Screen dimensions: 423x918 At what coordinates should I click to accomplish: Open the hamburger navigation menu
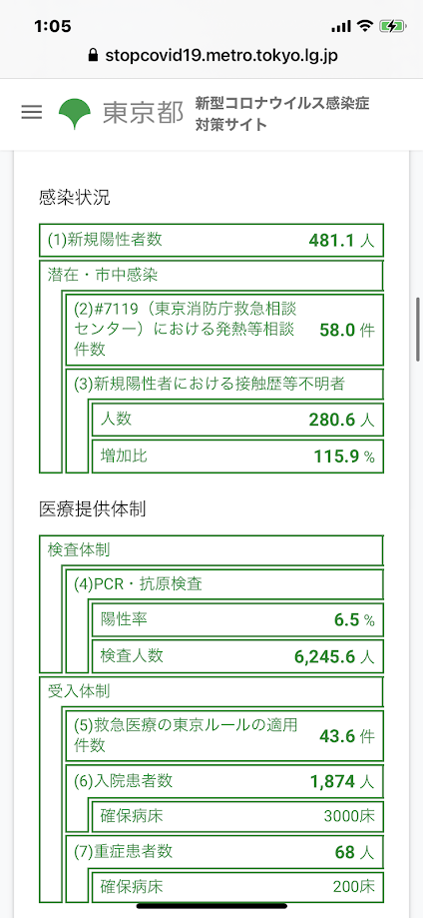point(32,113)
